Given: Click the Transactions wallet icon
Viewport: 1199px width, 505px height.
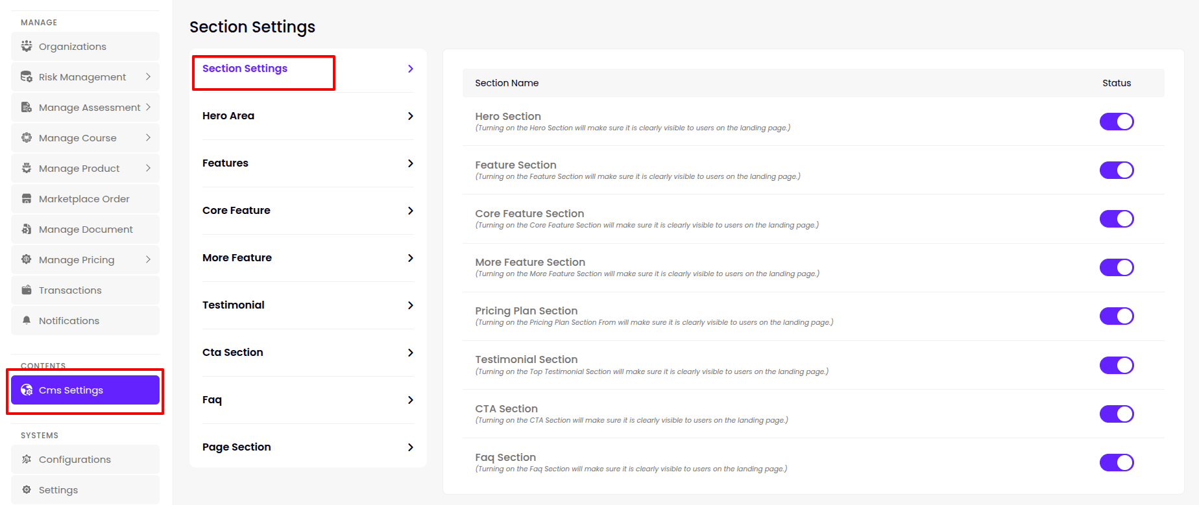Looking at the screenshot, I should coord(27,290).
